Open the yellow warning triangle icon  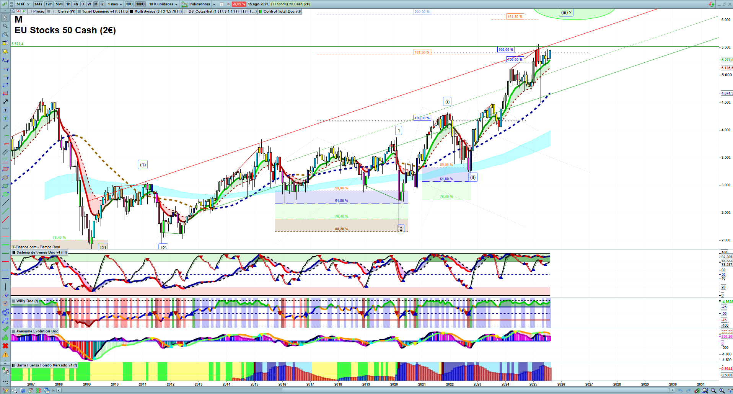(x=5, y=355)
